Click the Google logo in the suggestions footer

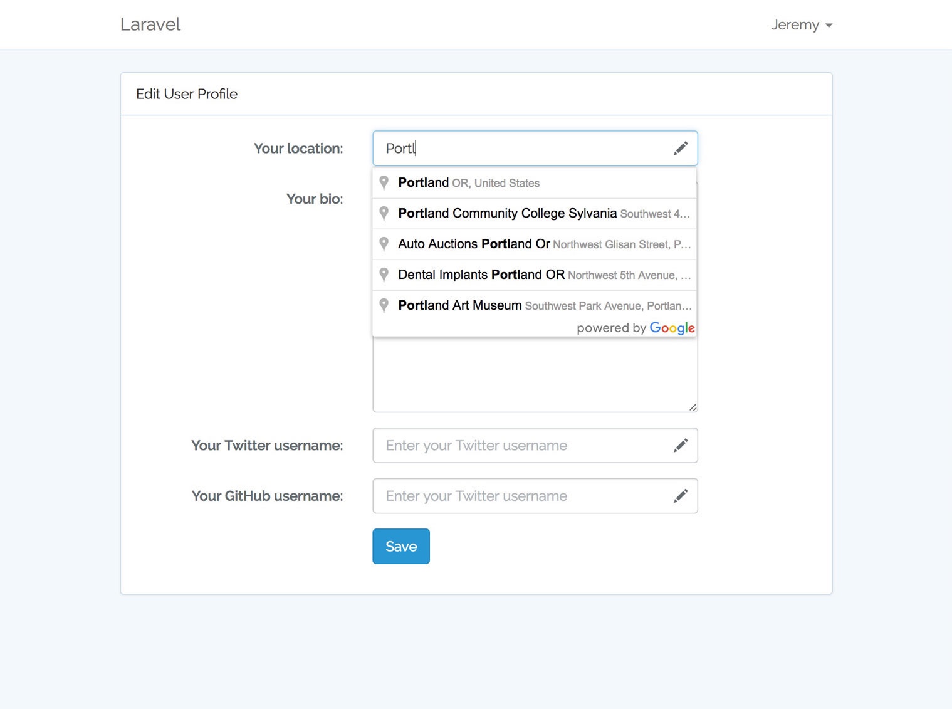[672, 328]
